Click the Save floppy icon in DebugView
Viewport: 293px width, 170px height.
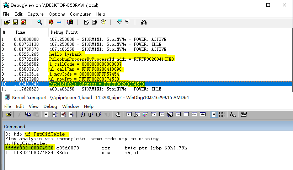[15, 22]
